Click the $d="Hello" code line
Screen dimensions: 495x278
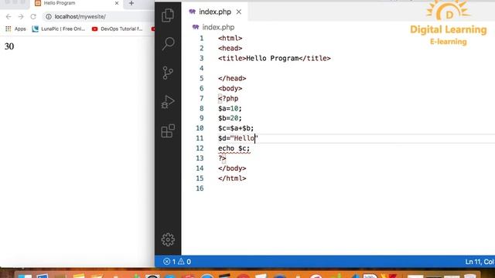coord(238,138)
